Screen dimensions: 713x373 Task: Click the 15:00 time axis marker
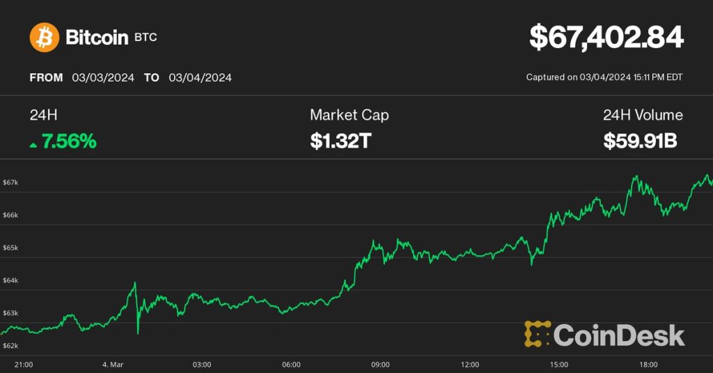559,365
